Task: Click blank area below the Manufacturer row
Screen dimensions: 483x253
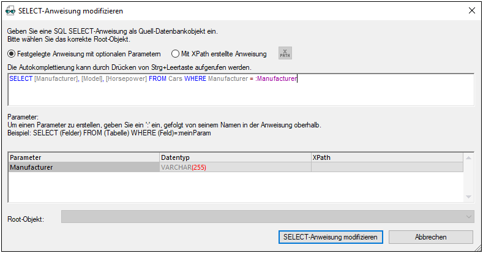Action: (x=234, y=187)
